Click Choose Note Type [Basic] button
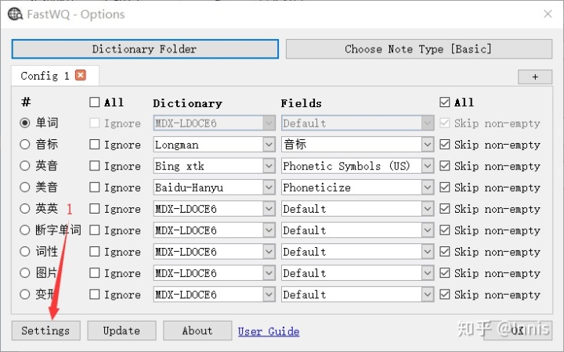This screenshot has width=564, height=352. (418, 48)
